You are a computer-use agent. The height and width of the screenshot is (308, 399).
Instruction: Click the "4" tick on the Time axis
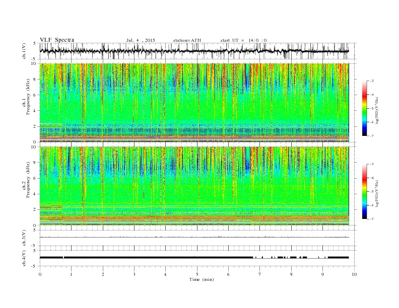pos(165,274)
